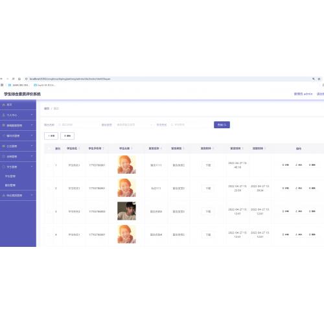The image size is (324, 324).
Task: Collapse the expanded student management sidebar menu
Action: 18,167
